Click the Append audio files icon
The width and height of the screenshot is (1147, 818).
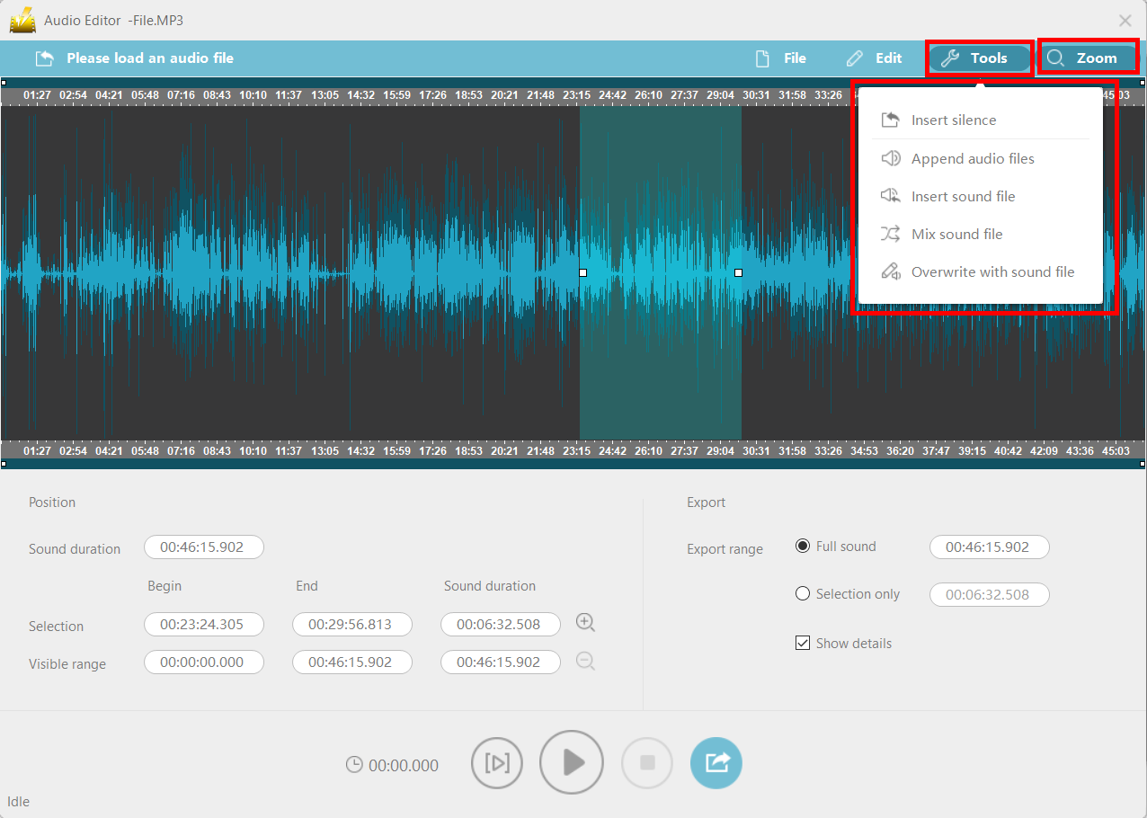(891, 158)
